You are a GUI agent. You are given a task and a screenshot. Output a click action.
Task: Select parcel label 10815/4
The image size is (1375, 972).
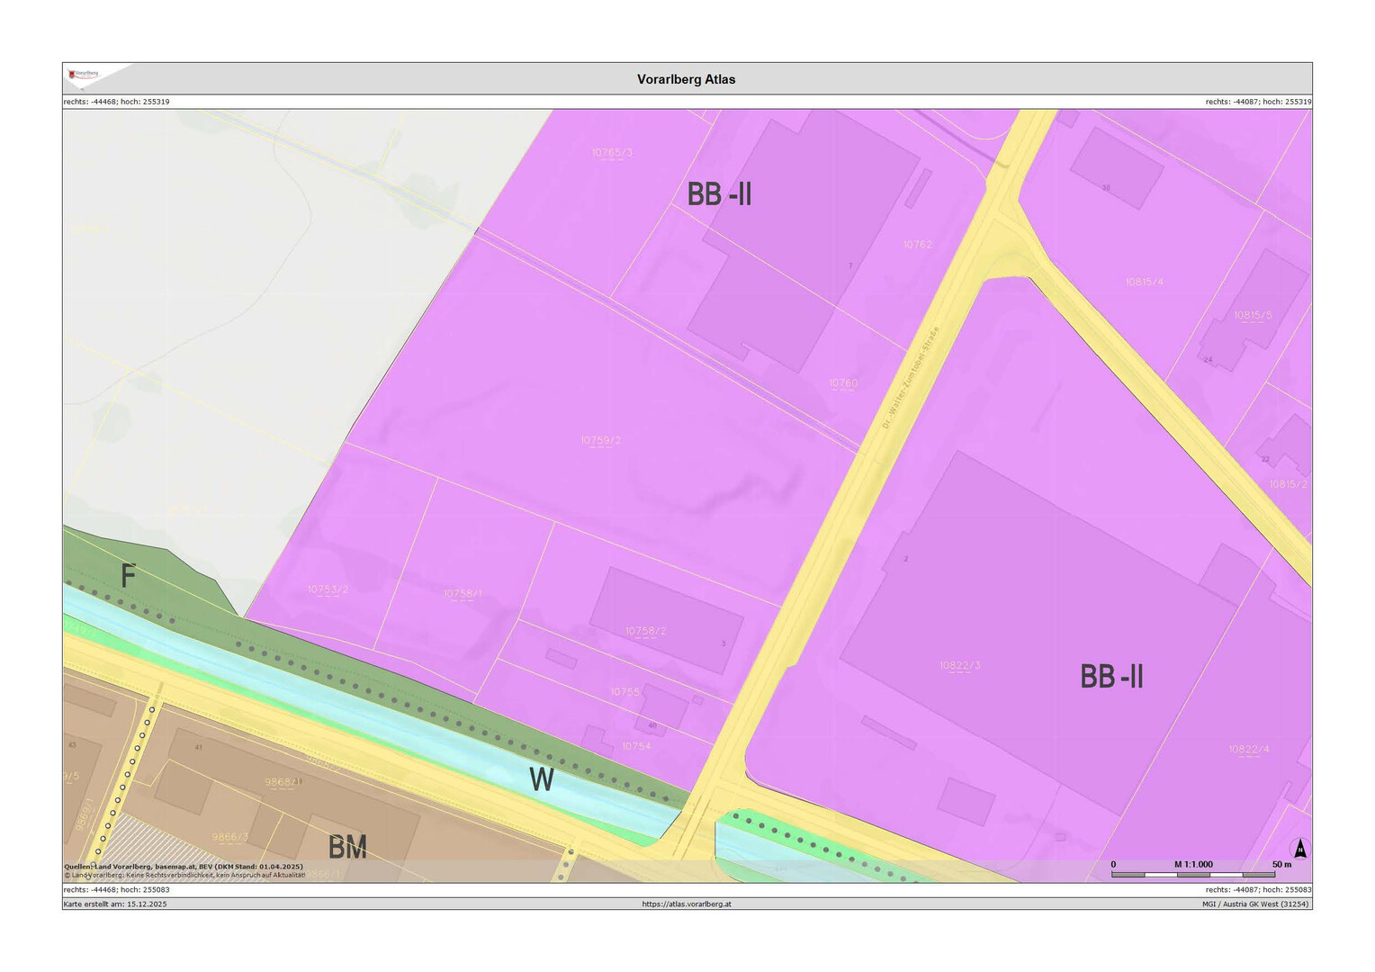(1144, 282)
